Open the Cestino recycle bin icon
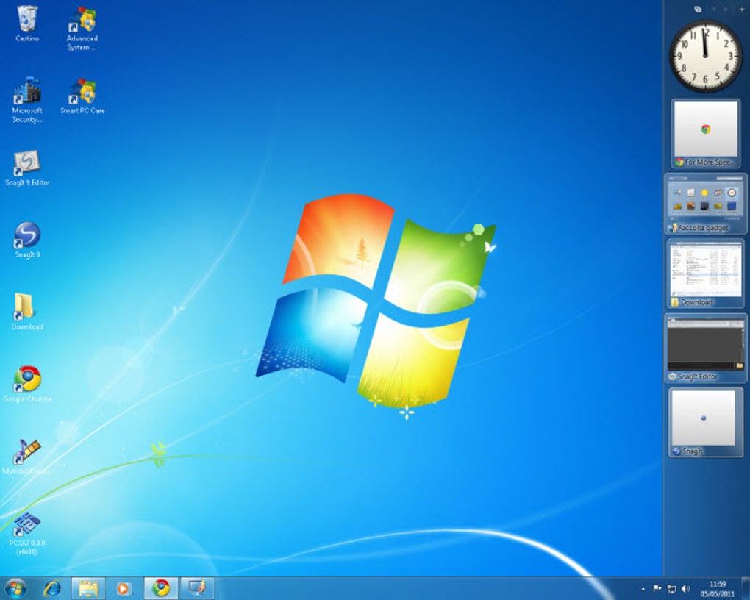The height and width of the screenshot is (600, 750). 26,24
